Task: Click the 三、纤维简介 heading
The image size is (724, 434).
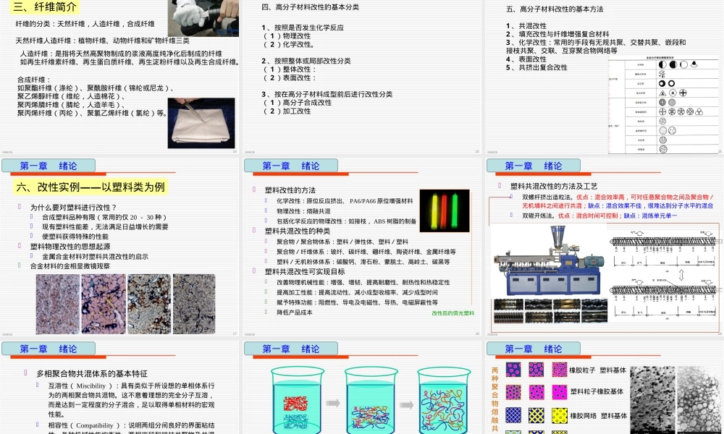Action: (45, 7)
